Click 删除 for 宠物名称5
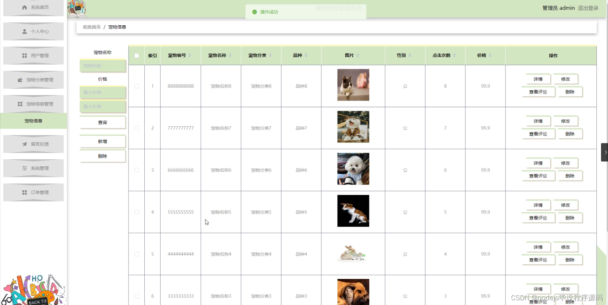The width and height of the screenshot is (608, 305). [x=570, y=218]
